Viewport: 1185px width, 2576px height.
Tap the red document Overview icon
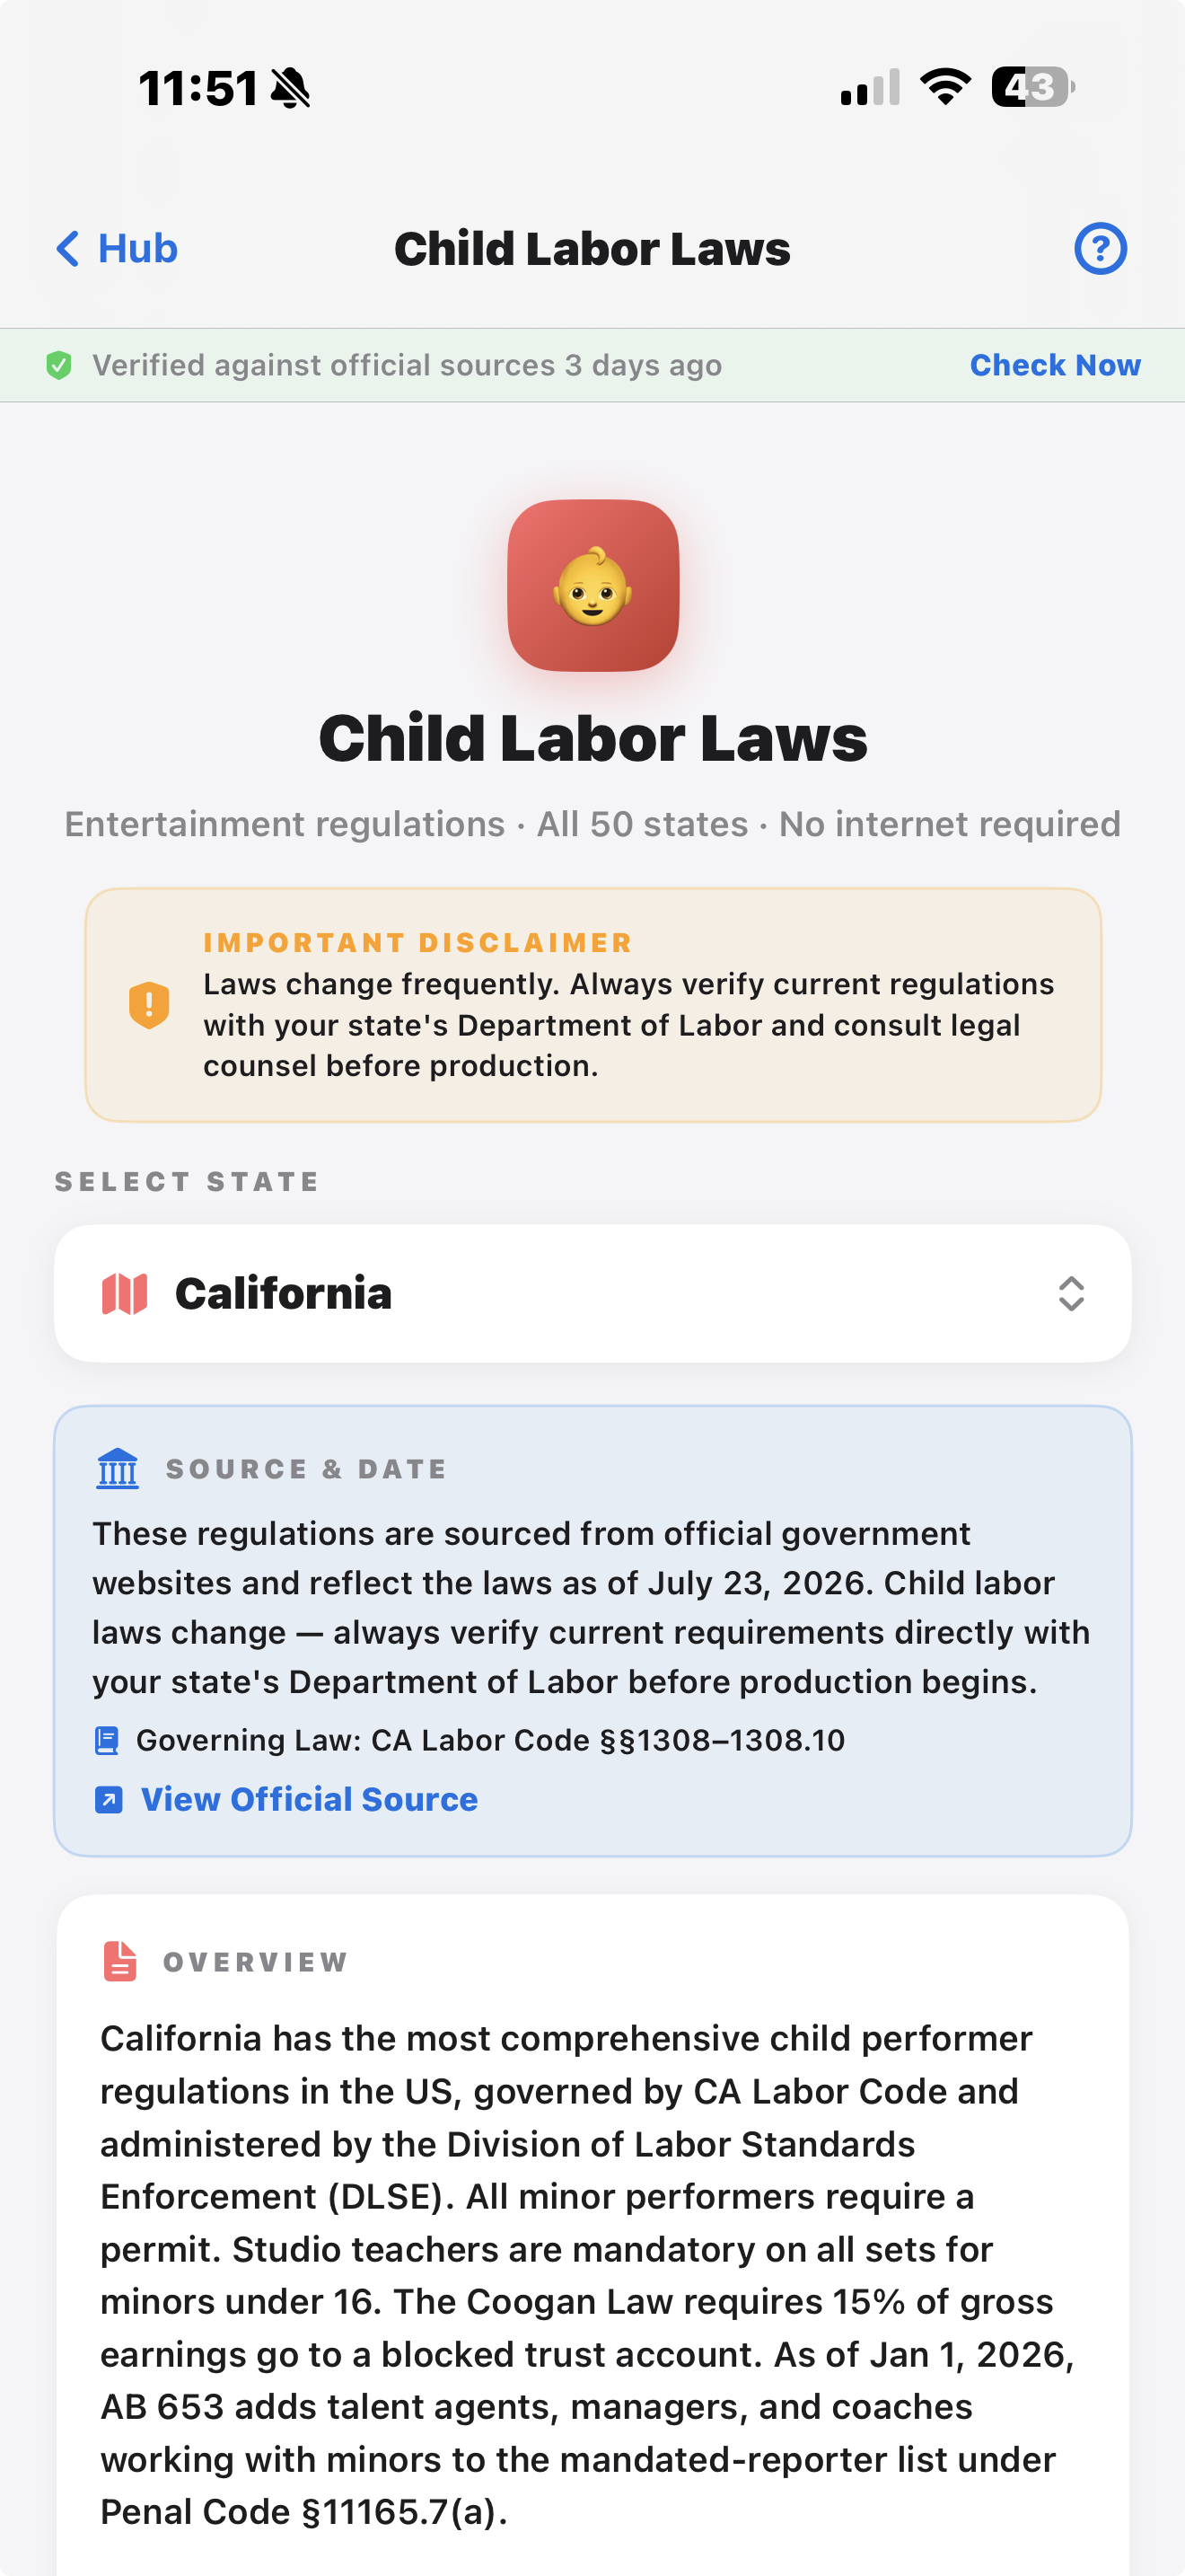pyautogui.click(x=120, y=1961)
